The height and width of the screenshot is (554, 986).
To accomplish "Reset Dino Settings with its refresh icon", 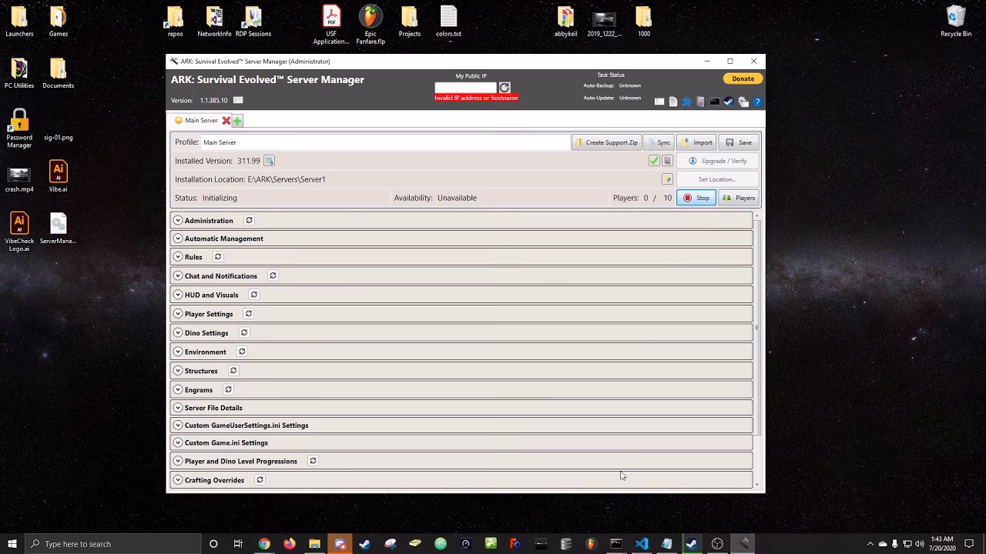I will 244,332.
